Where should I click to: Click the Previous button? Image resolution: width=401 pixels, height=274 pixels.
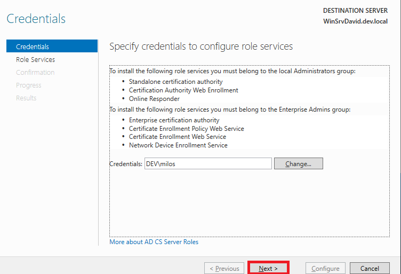(x=224, y=268)
